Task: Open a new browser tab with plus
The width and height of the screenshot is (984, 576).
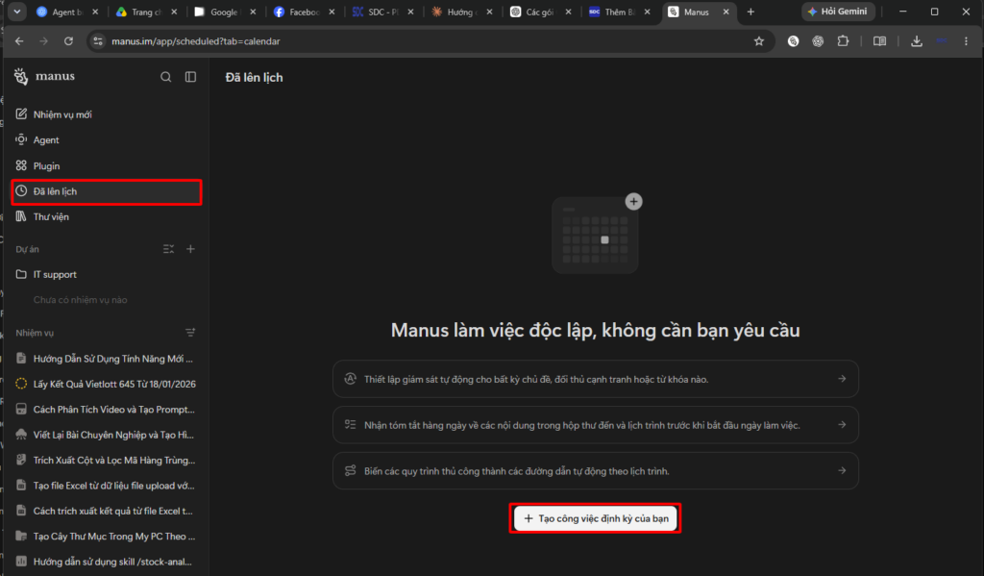Action: coord(750,12)
